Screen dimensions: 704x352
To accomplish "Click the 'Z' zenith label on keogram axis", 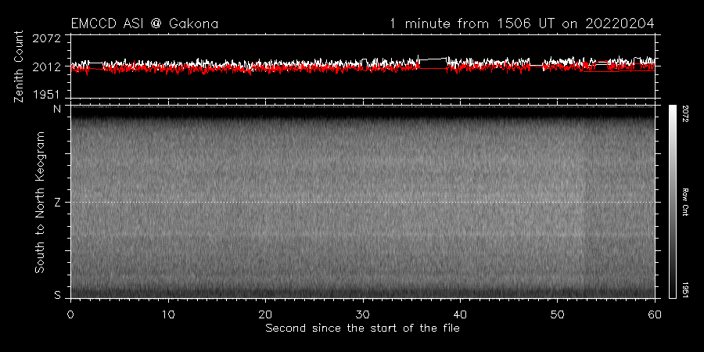I will click(x=57, y=203).
